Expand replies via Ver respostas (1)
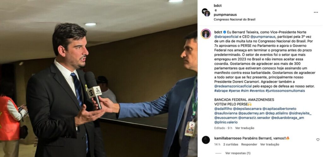 click(238, 153)
